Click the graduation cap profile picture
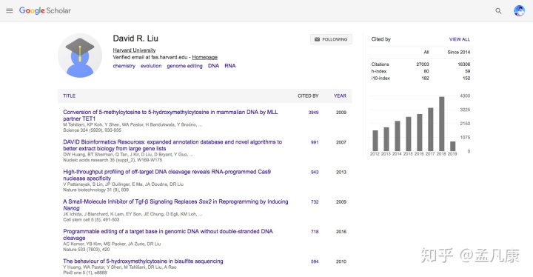The height and width of the screenshot is (277, 533). click(x=80, y=56)
